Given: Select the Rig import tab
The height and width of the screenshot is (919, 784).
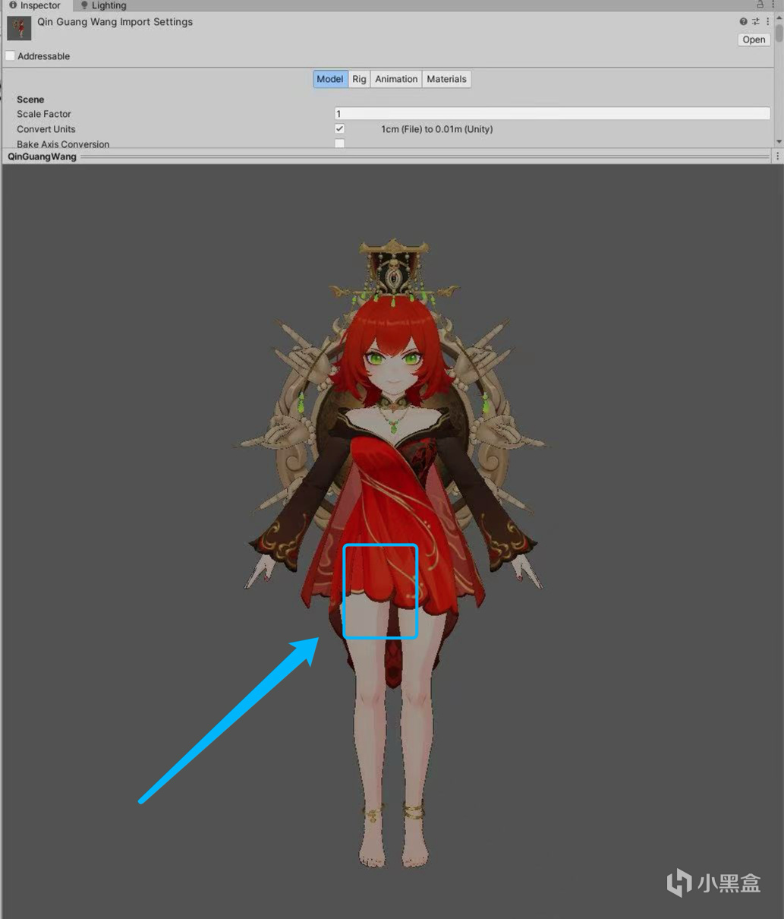Looking at the screenshot, I should 359,79.
